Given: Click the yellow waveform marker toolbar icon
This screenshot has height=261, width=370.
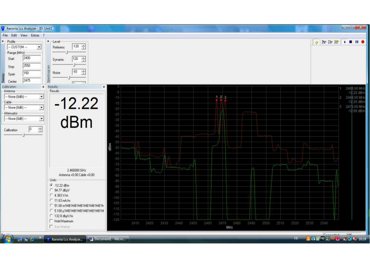Looking at the screenshot, I should coord(336,42).
